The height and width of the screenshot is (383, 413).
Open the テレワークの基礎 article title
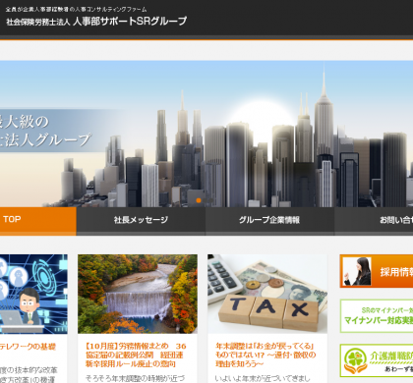[x=28, y=347]
